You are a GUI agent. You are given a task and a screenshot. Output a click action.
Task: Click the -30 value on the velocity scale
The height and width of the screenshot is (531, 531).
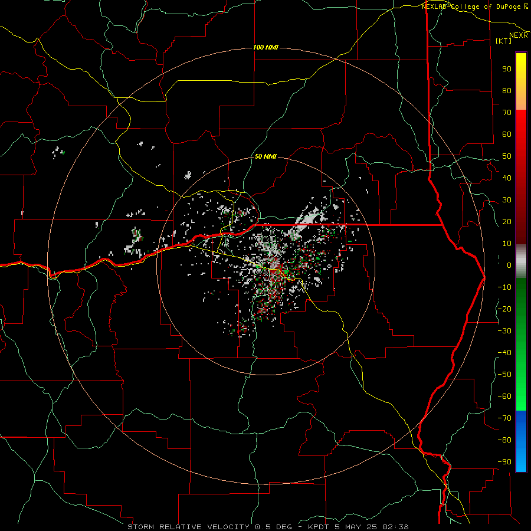point(504,331)
